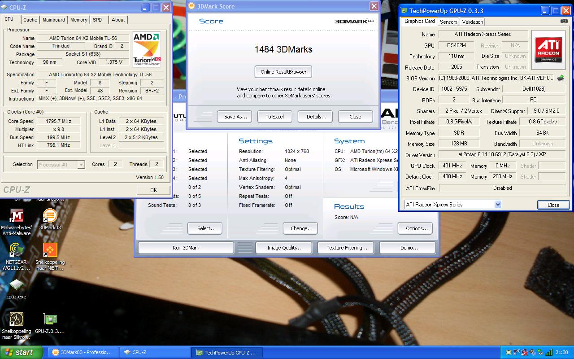The height and width of the screenshot is (359, 574).
Task: Switch to the Sensors tab in GPU-Z
Action: coord(448,22)
